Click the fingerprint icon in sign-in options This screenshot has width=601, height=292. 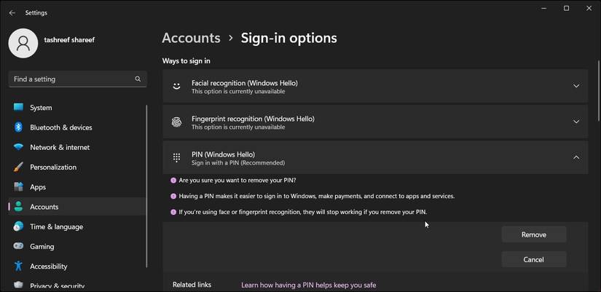coord(176,122)
